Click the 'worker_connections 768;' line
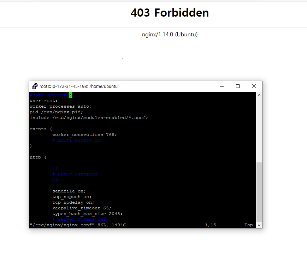307x256 pixels. (x=84, y=135)
